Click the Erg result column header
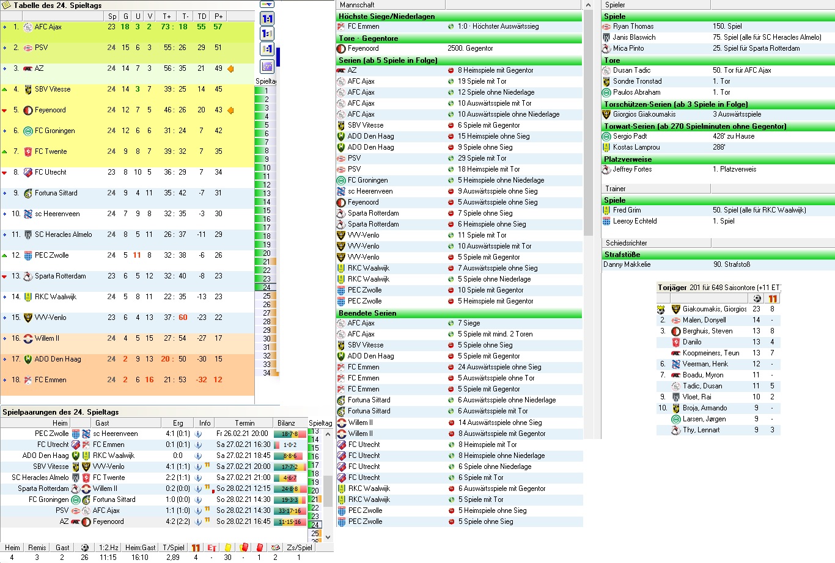835x563 pixels. [178, 423]
